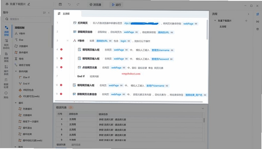Pick the 无限循环 instruction
262x149 pixels.
click(x=25, y=115)
